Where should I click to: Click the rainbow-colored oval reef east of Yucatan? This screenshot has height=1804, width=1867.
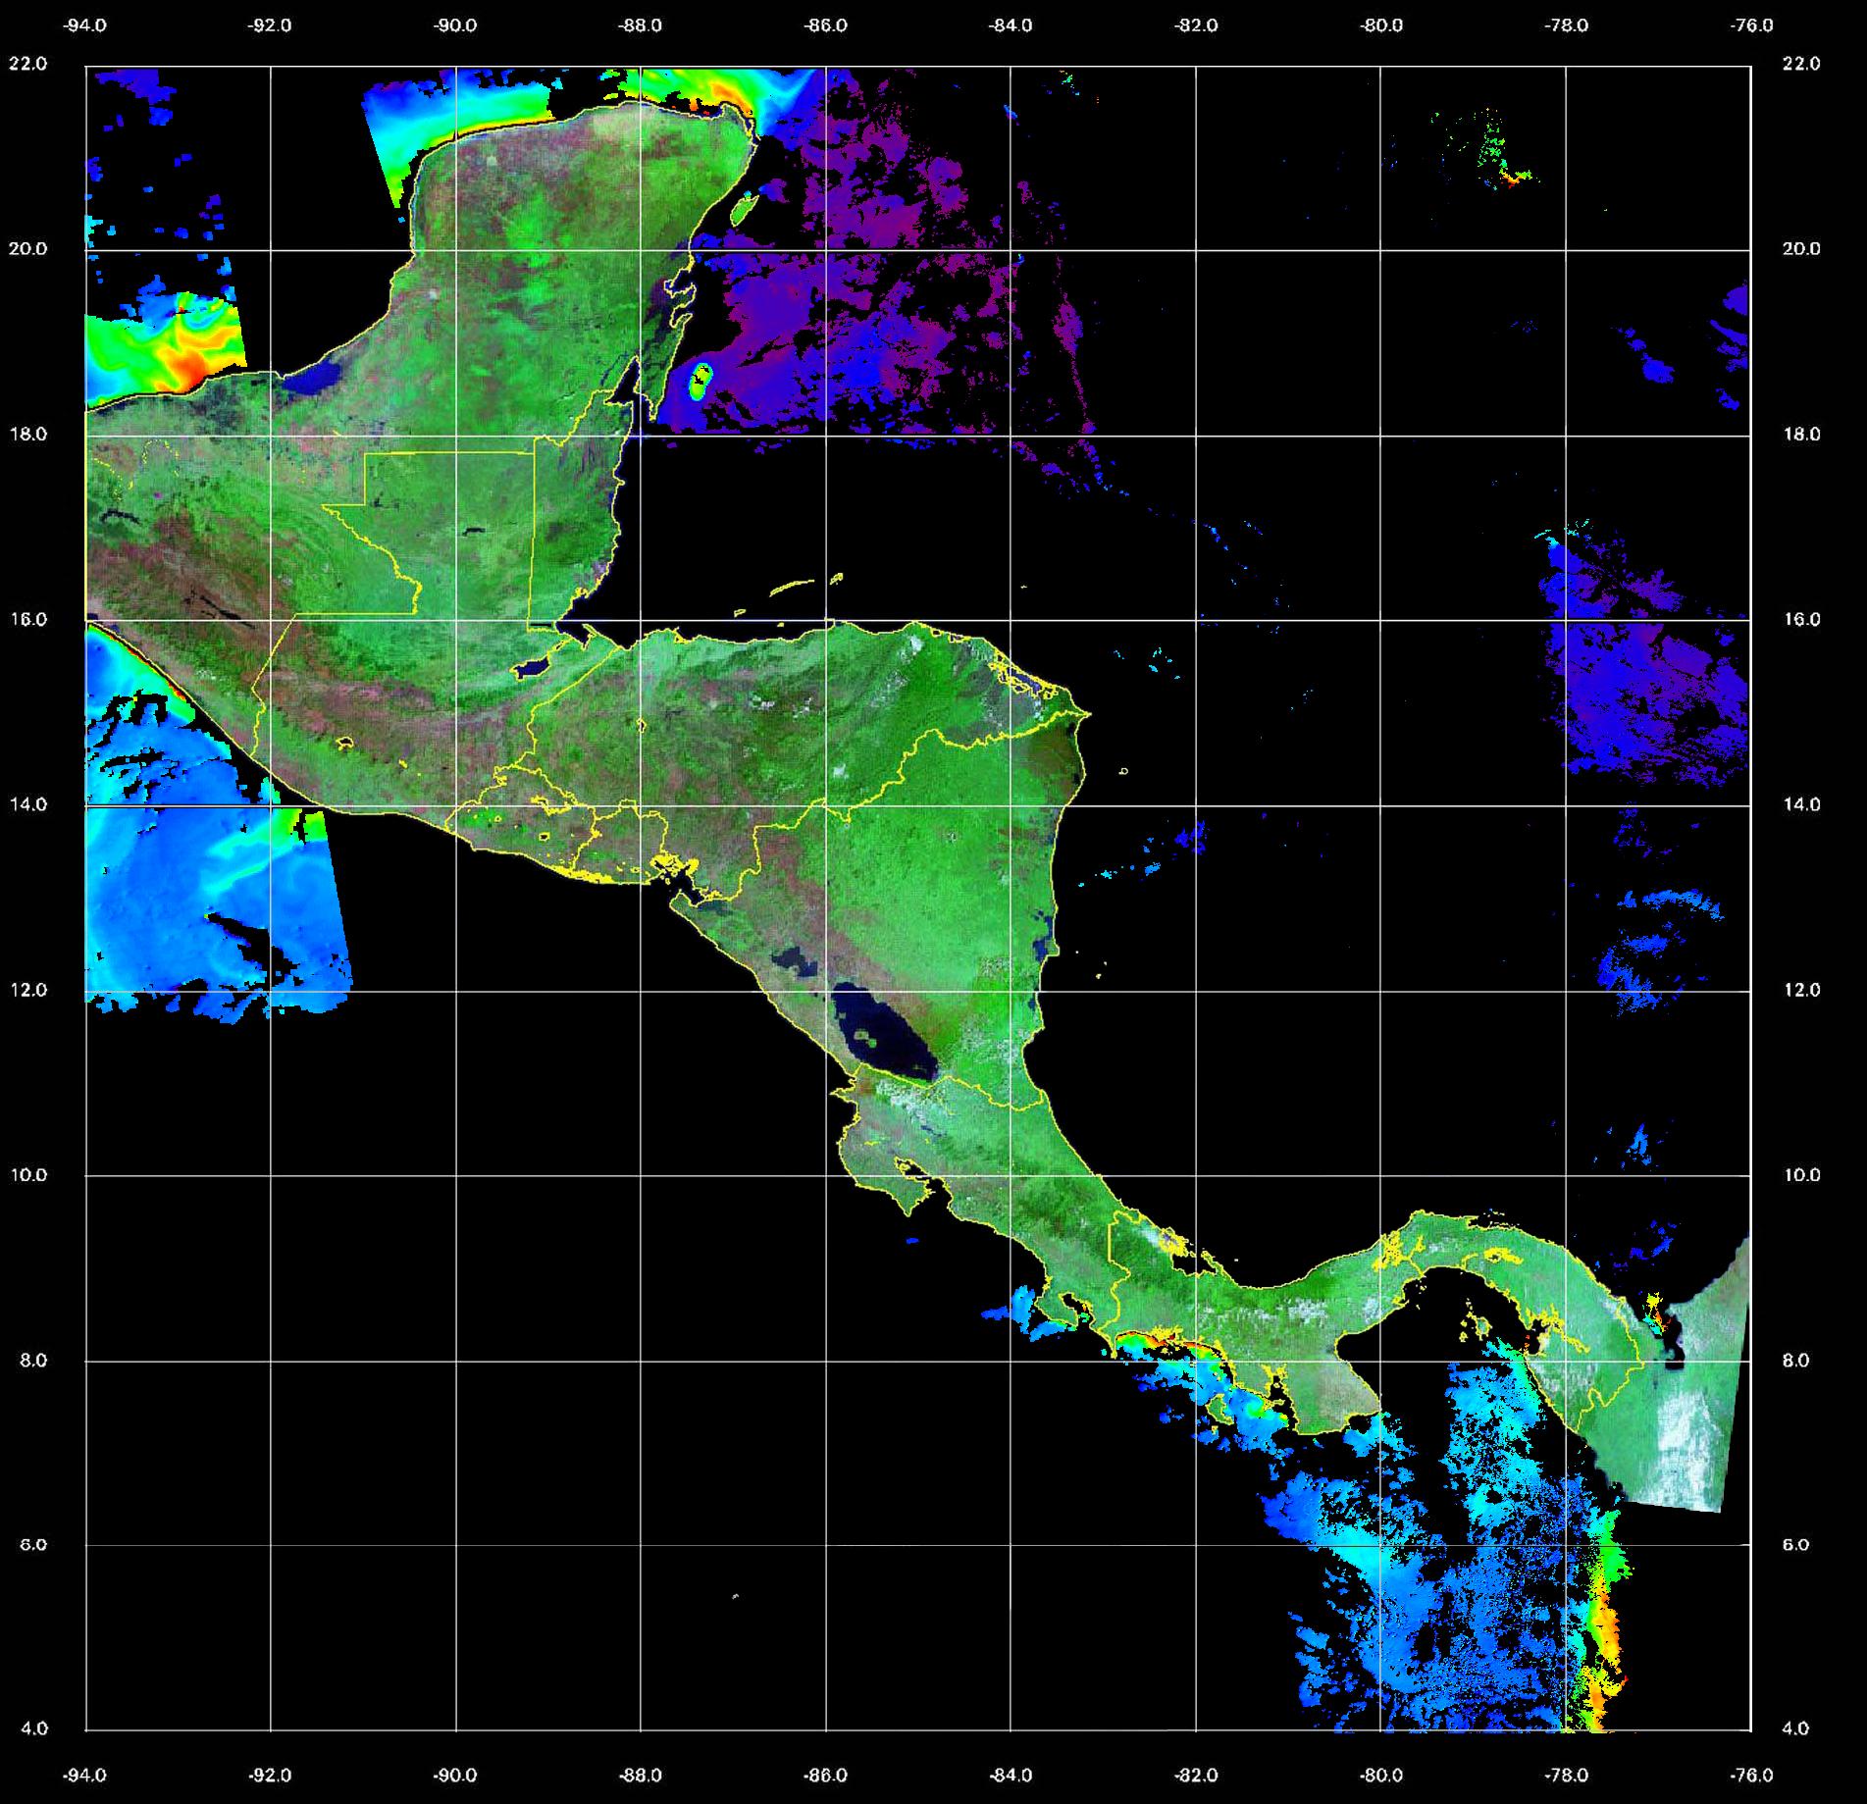(x=700, y=380)
